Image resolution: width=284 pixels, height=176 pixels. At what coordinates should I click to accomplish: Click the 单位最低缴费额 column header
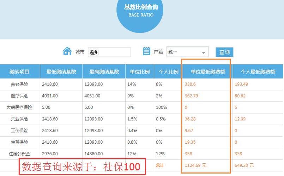[208, 71]
